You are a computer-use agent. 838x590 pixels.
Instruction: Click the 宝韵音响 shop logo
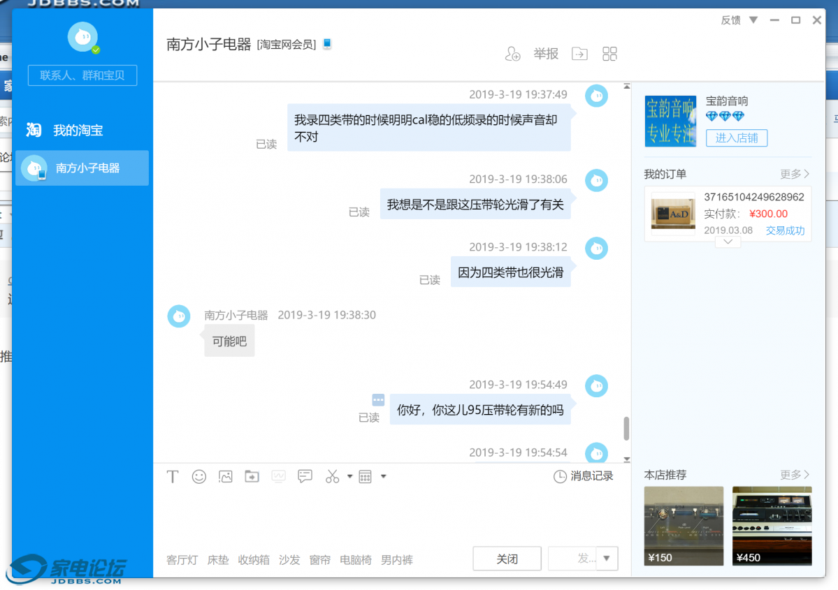point(670,121)
